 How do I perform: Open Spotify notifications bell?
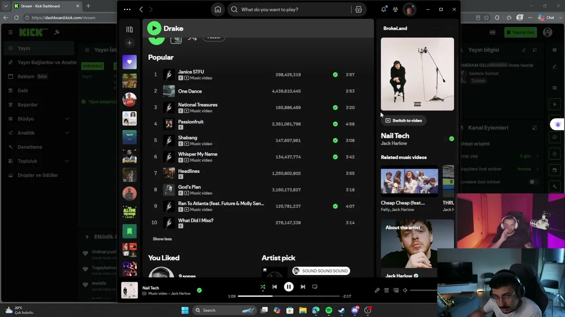[384, 9]
